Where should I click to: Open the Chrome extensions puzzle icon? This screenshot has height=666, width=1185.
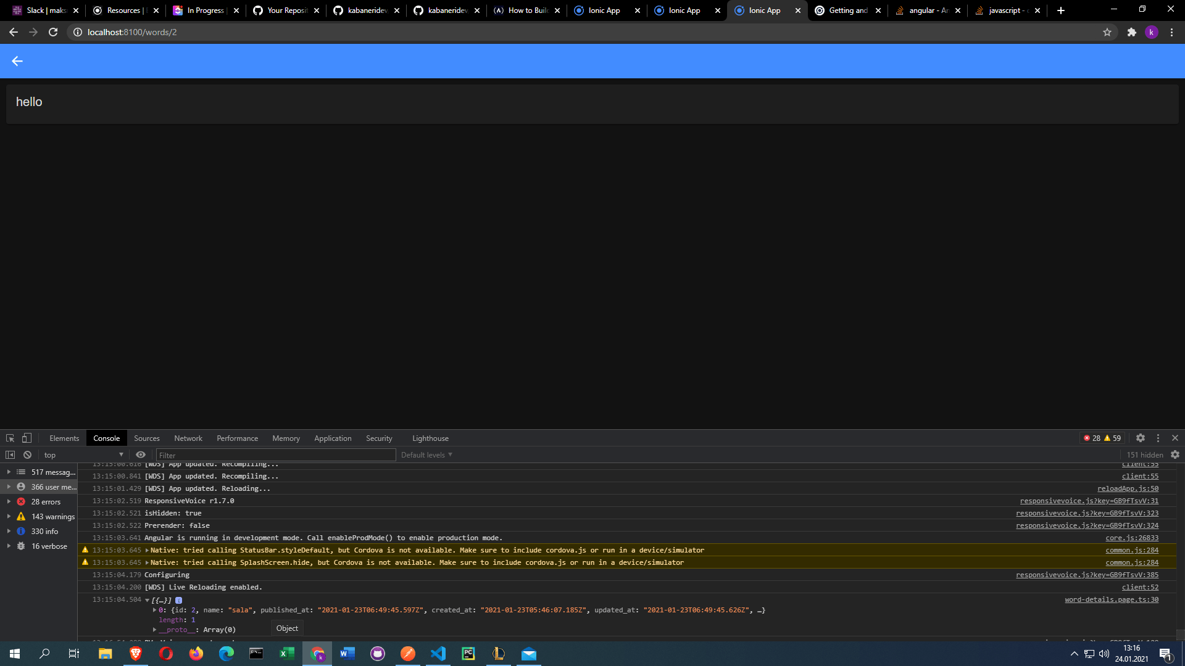1131,32
